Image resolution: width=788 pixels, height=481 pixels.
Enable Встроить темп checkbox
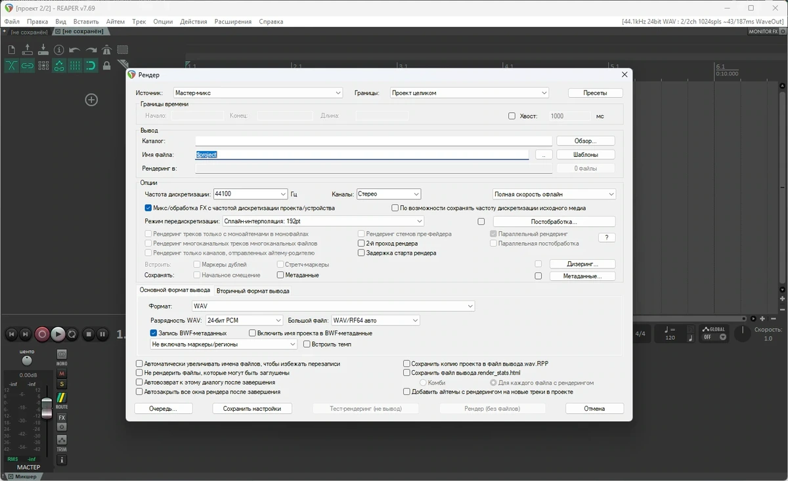307,344
